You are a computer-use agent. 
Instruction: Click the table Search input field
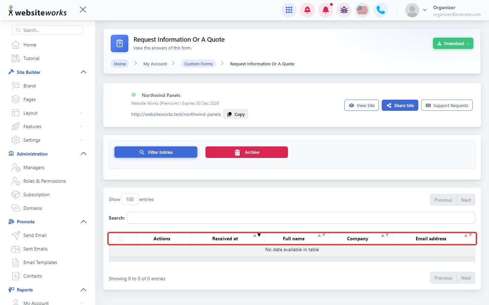coord(301,218)
